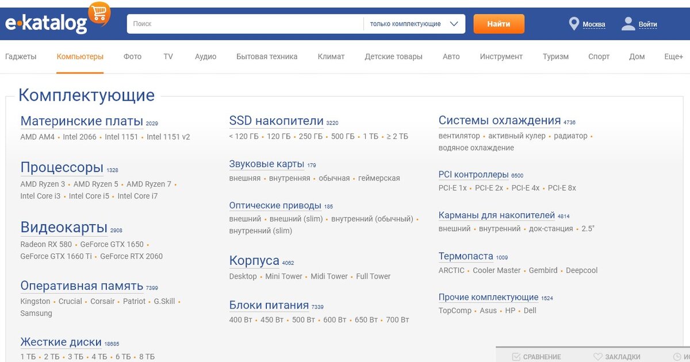Open the Москва city selector
Viewport: 690px width, 362px height.
pyautogui.click(x=593, y=24)
